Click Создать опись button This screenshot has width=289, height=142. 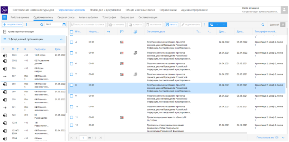click(13, 24)
